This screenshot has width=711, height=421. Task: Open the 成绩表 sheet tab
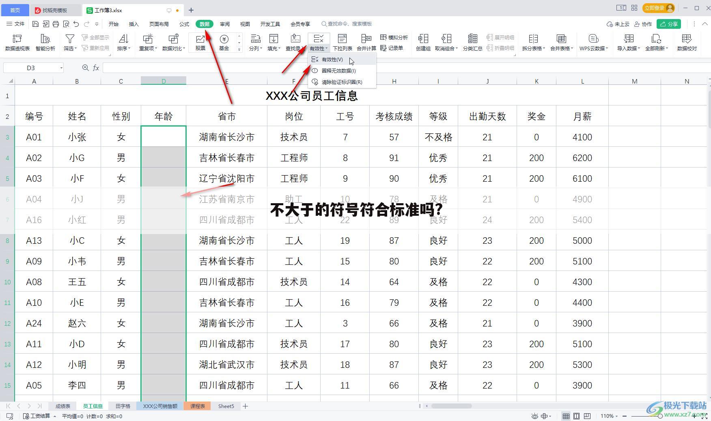[x=63, y=406]
